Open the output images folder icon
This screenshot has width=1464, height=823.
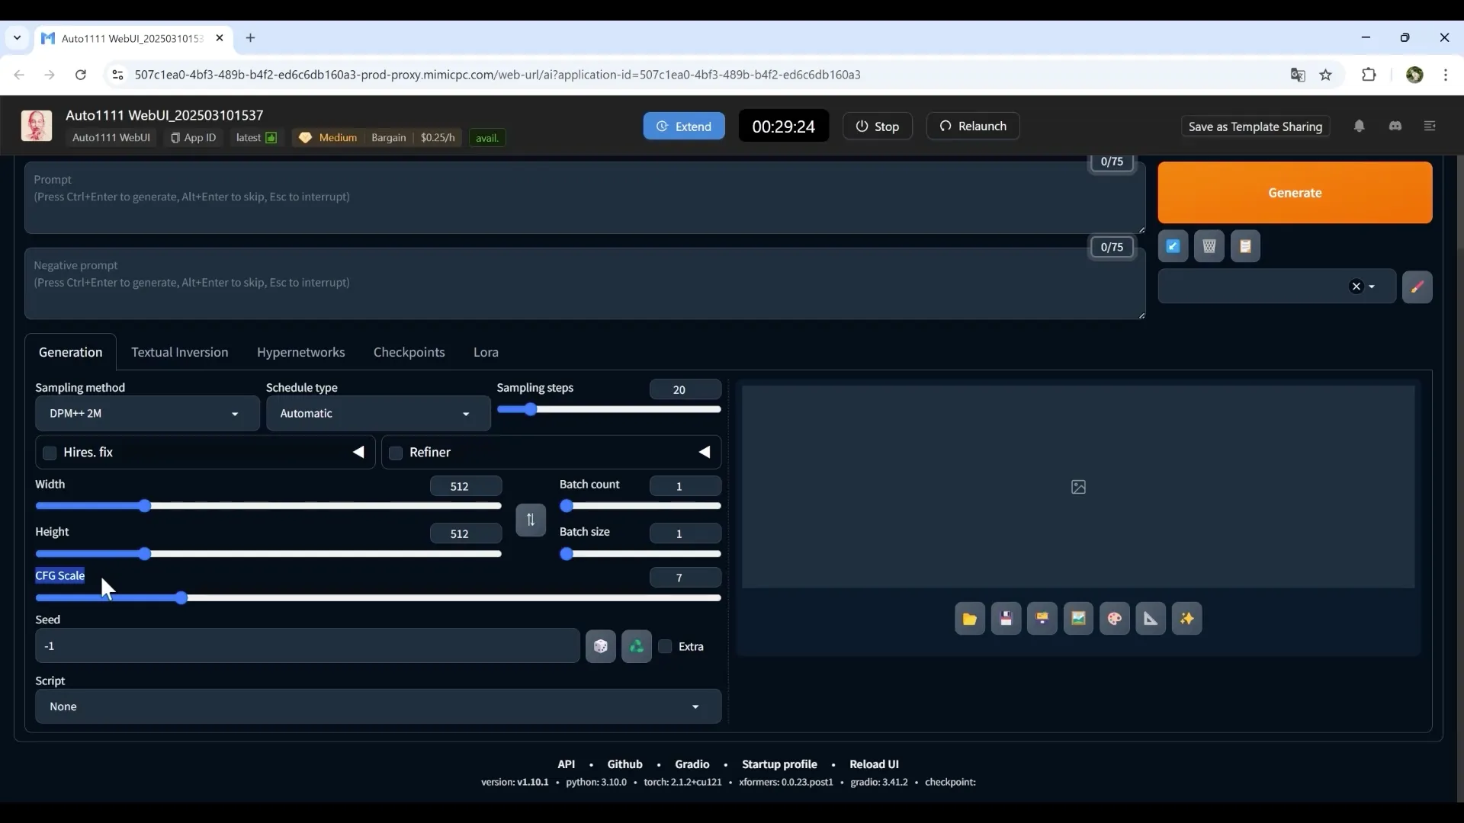[x=969, y=619]
